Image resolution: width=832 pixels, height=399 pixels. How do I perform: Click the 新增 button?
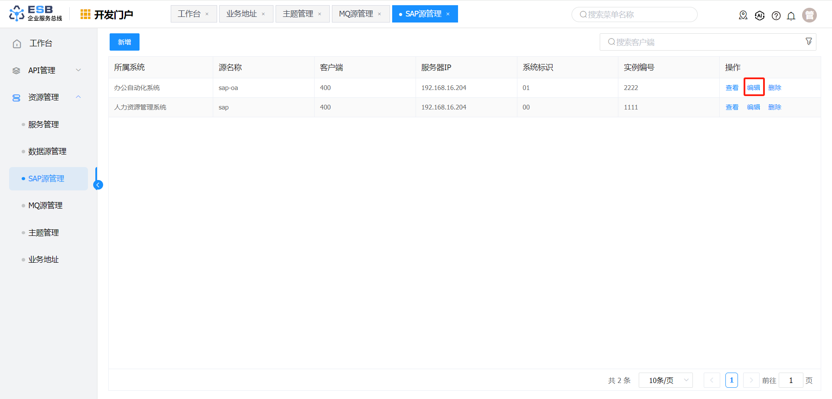tap(124, 42)
